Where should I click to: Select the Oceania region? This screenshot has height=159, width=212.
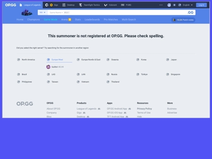coord(113,60)
